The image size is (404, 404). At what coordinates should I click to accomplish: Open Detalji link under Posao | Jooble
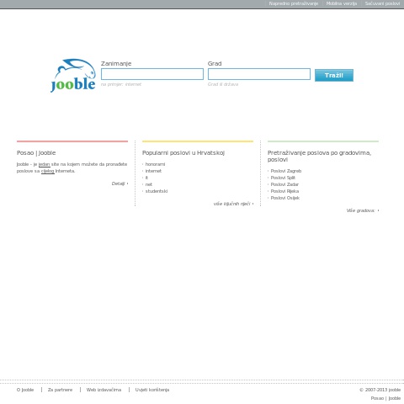118,183
